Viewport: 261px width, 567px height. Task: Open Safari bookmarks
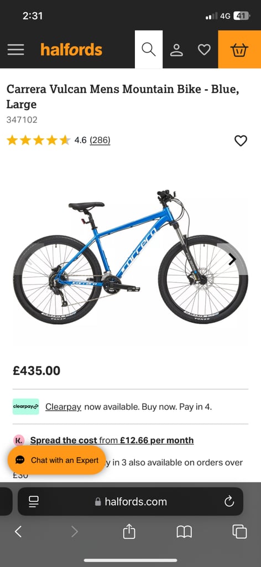pyautogui.click(x=184, y=532)
